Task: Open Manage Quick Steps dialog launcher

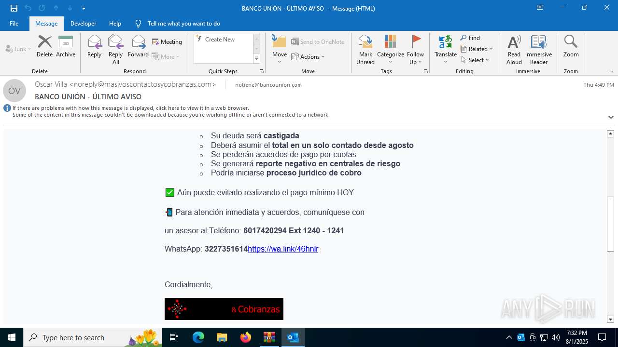Action: (x=262, y=71)
